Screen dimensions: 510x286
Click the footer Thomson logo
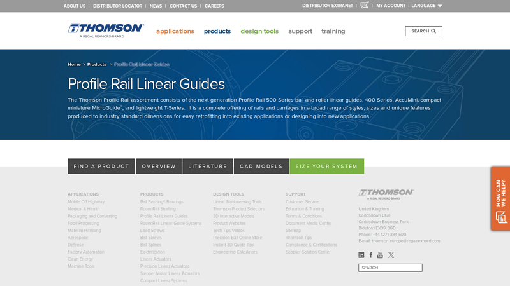click(386, 194)
